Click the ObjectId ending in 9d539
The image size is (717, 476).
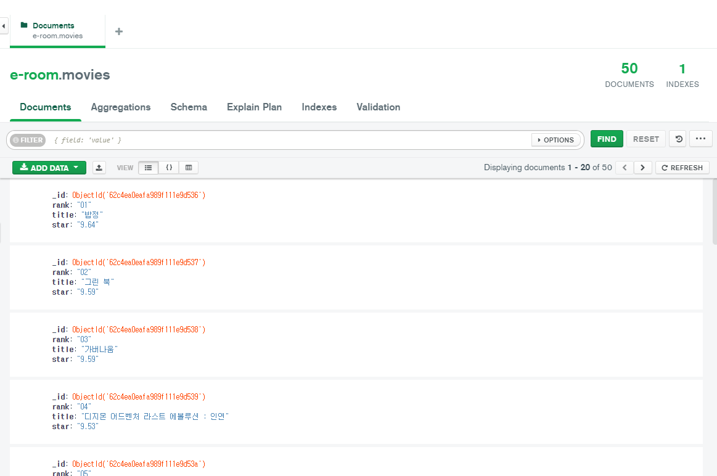tap(139, 397)
